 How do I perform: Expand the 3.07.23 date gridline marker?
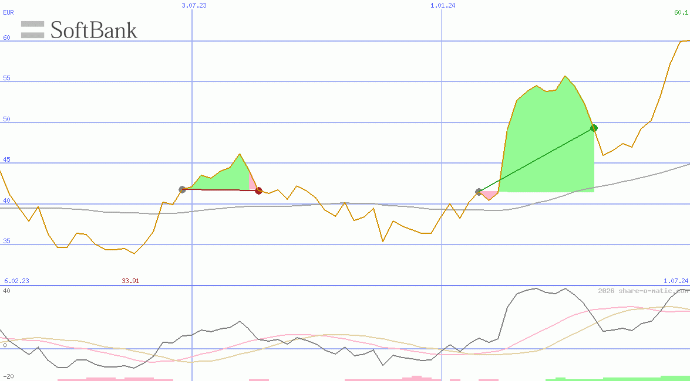pyautogui.click(x=194, y=6)
